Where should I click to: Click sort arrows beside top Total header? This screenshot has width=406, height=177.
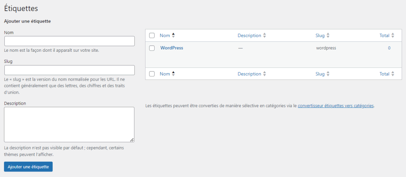393,36
